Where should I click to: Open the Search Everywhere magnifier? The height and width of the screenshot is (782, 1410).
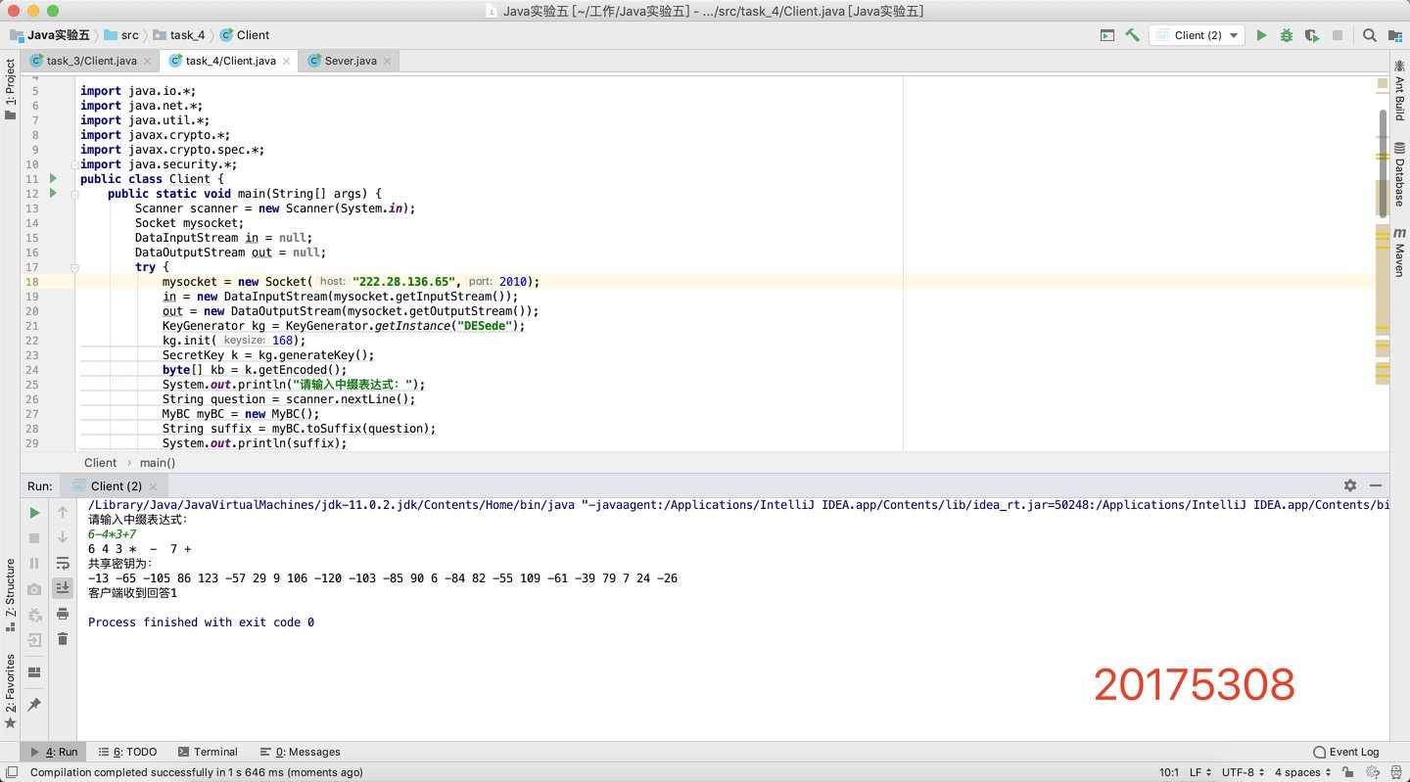(x=1370, y=35)
